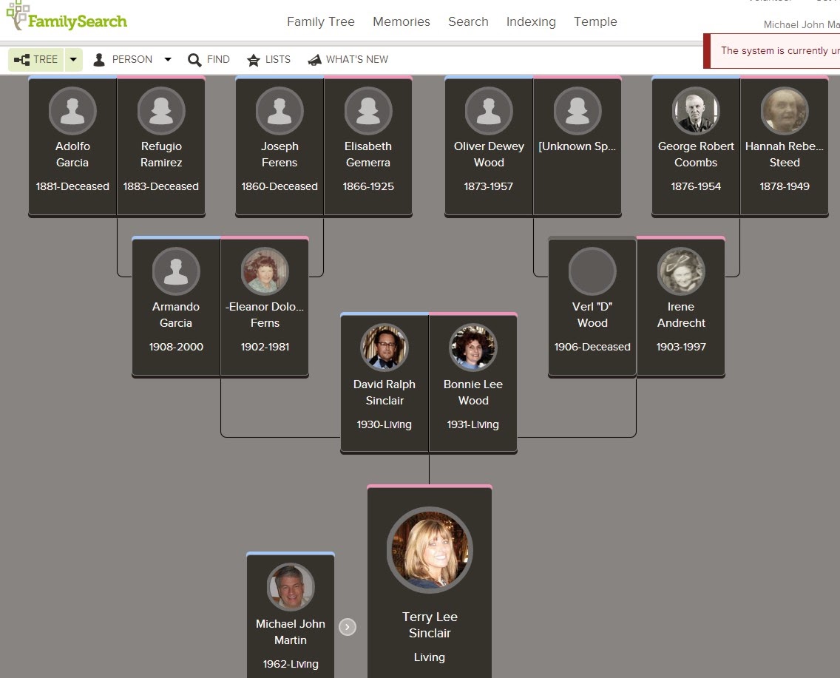
Task: Select Adolfo Garcia's silhouette portrait
Action: point(72,111)
